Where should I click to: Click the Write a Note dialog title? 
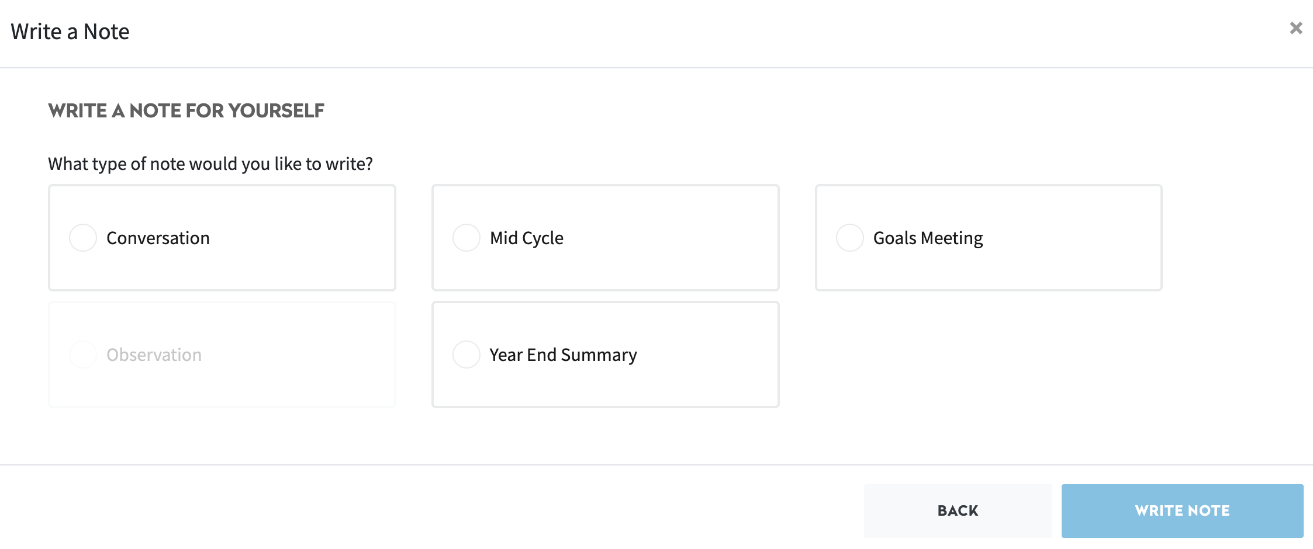tap(70, 32)
